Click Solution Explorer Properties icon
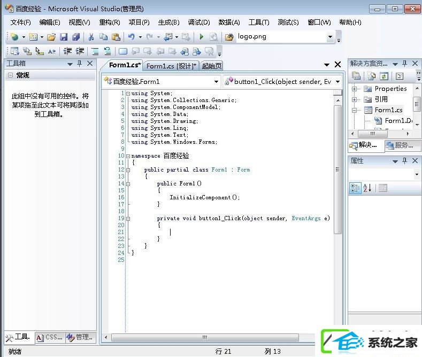422x357 pixels. pos(356,76)
